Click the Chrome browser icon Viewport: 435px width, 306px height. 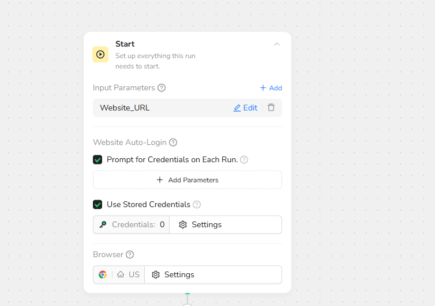coord(103,275)
